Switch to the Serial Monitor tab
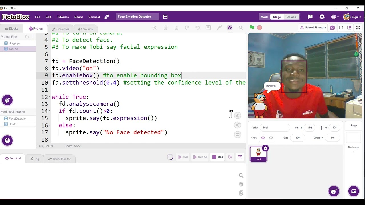 59,159
